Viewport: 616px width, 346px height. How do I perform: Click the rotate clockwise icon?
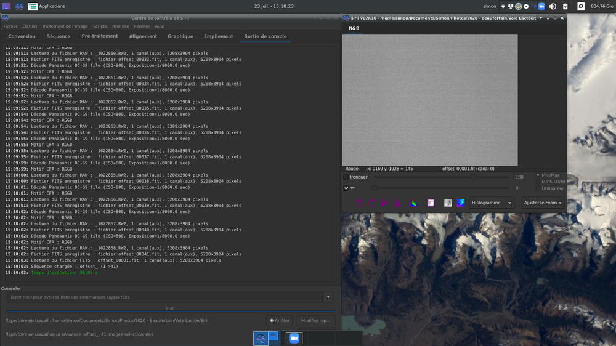pos(372,203)
